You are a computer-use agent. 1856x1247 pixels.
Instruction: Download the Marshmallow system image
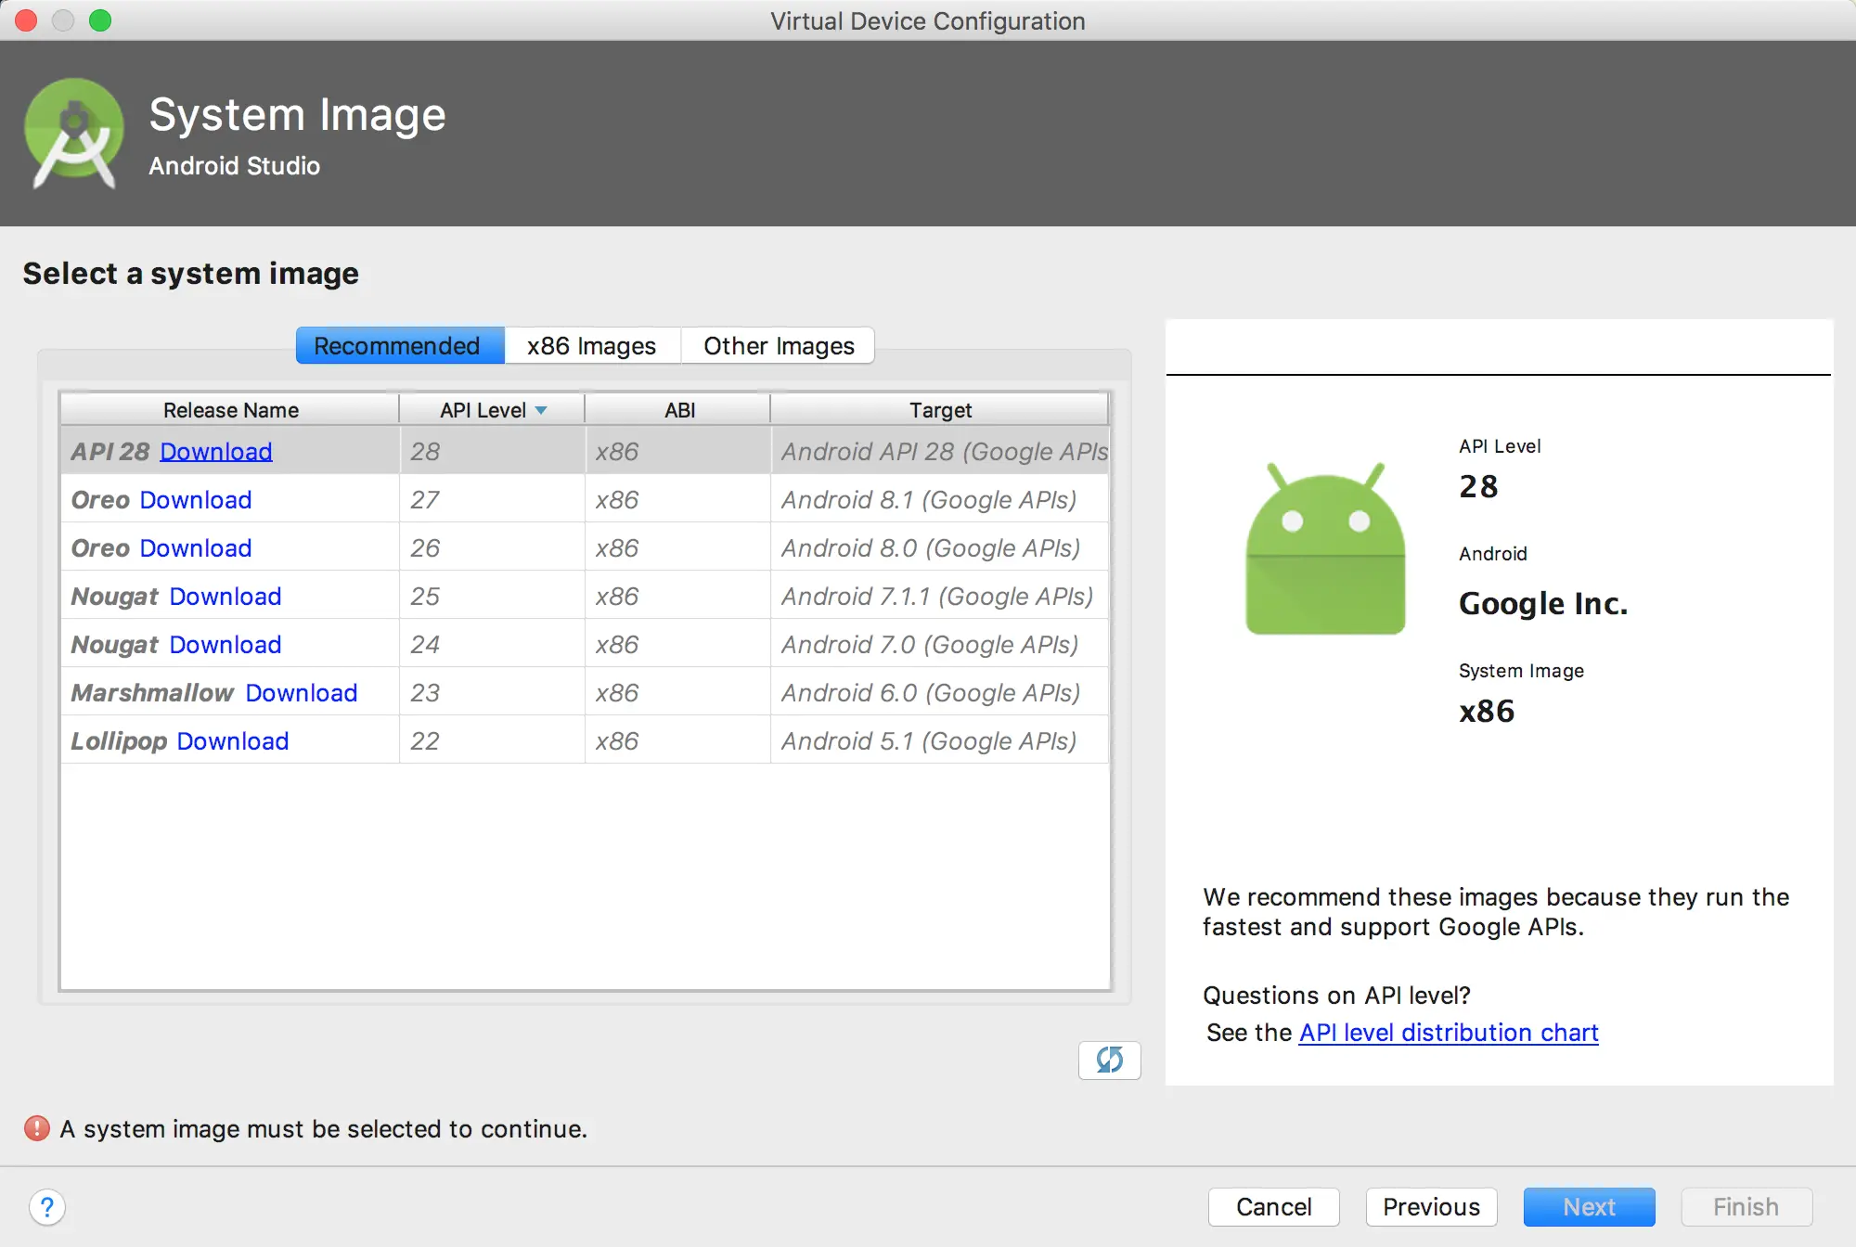point(301,692)
